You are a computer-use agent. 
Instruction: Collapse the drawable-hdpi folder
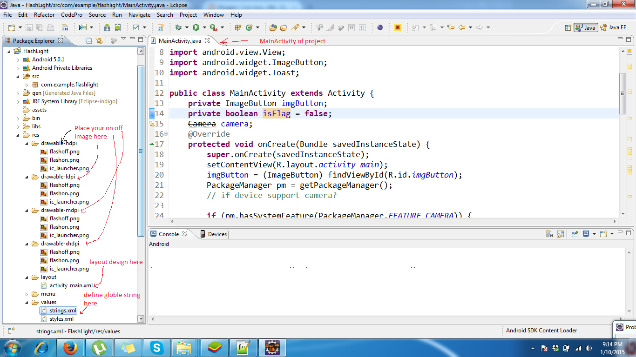tap(27, 143)
